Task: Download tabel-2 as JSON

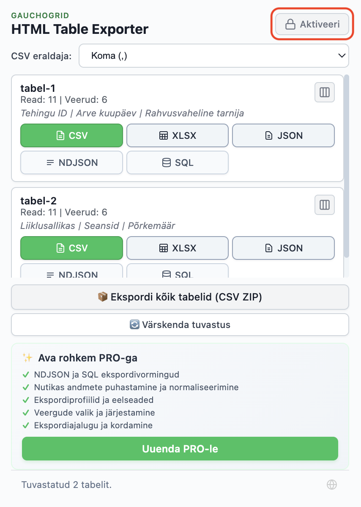Action: [x=283, y=248]
